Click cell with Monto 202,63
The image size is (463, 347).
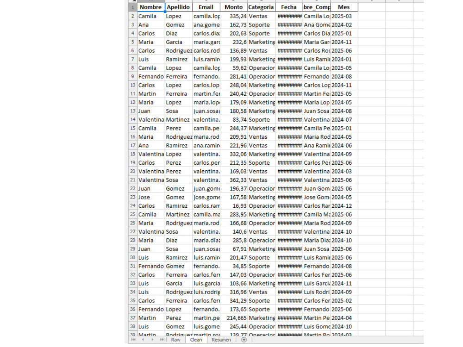[233, 33]
